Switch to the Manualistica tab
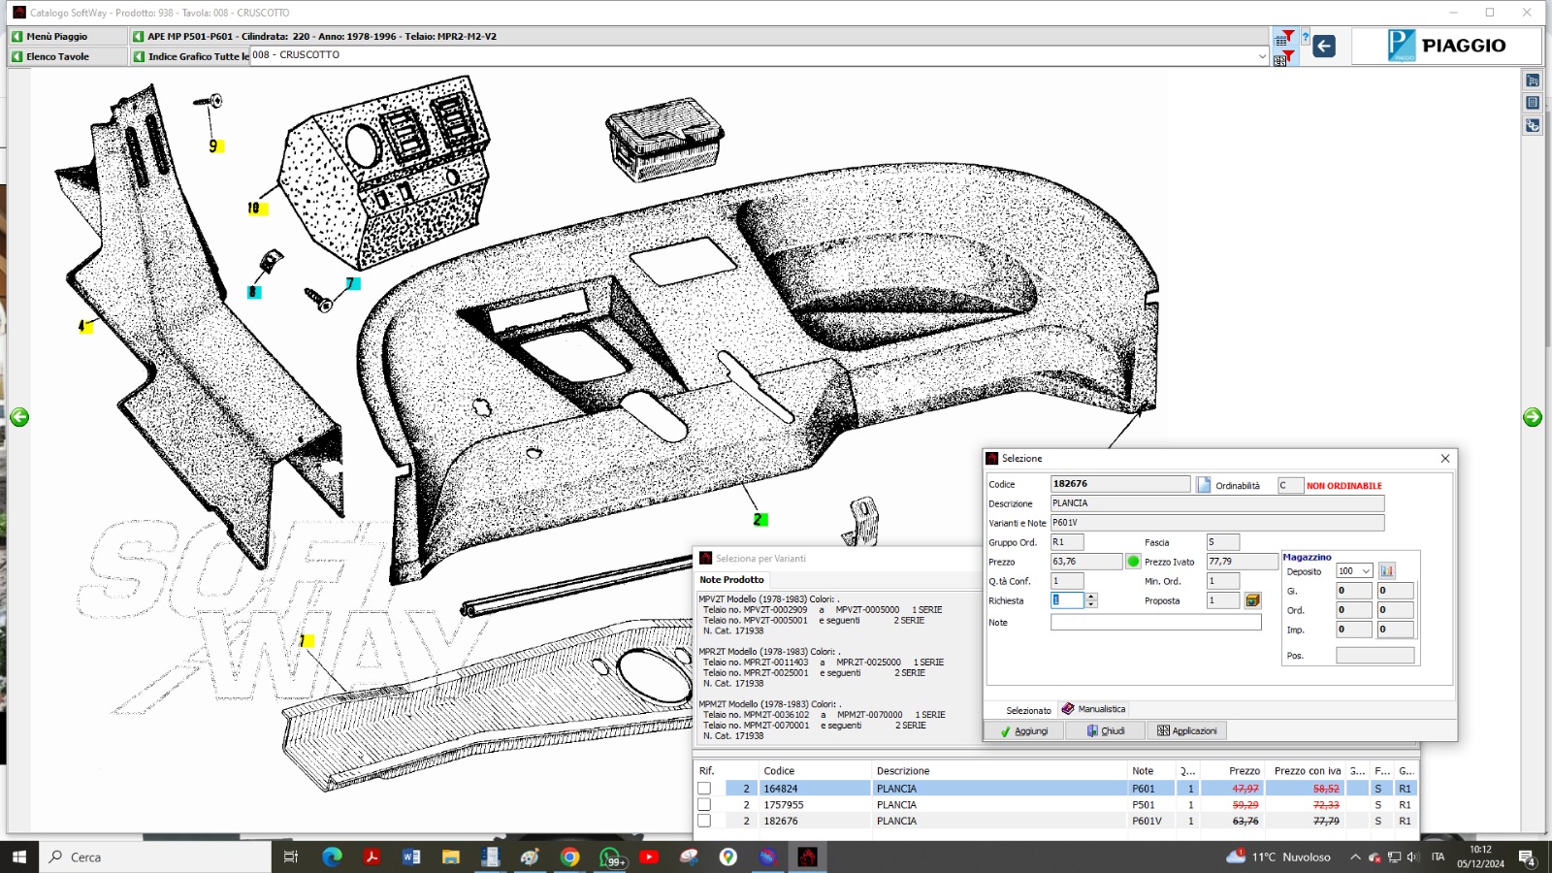Screen dimensions: 1552x873 click(1094, 709)
